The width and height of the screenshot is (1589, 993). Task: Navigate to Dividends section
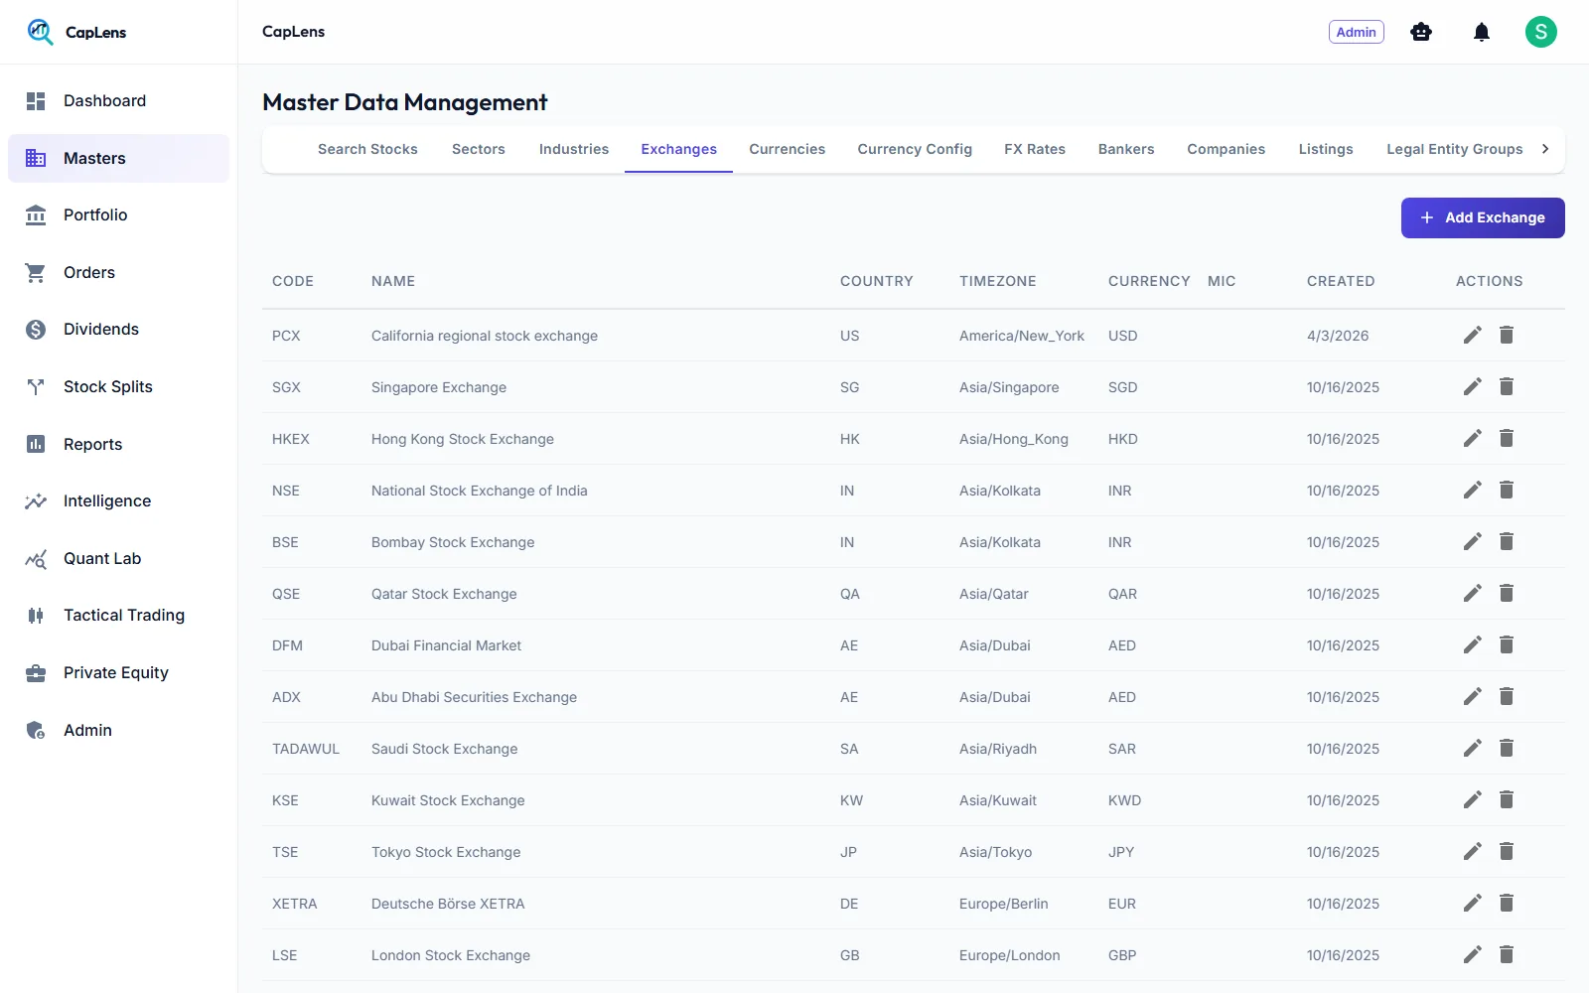[x=118, y=330]
